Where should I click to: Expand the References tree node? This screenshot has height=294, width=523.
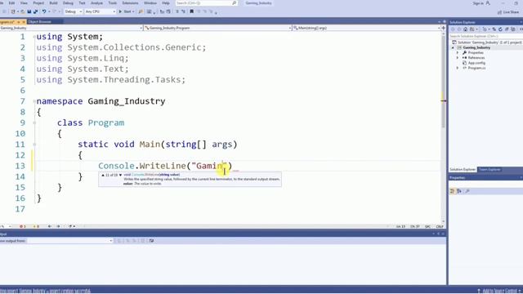click(458, 58)
